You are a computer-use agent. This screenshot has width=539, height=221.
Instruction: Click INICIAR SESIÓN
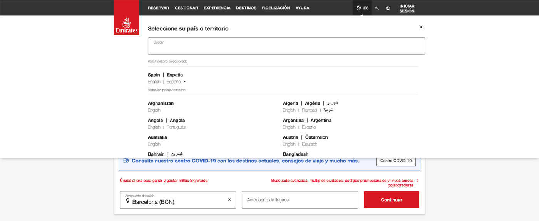tap(407, 8)
